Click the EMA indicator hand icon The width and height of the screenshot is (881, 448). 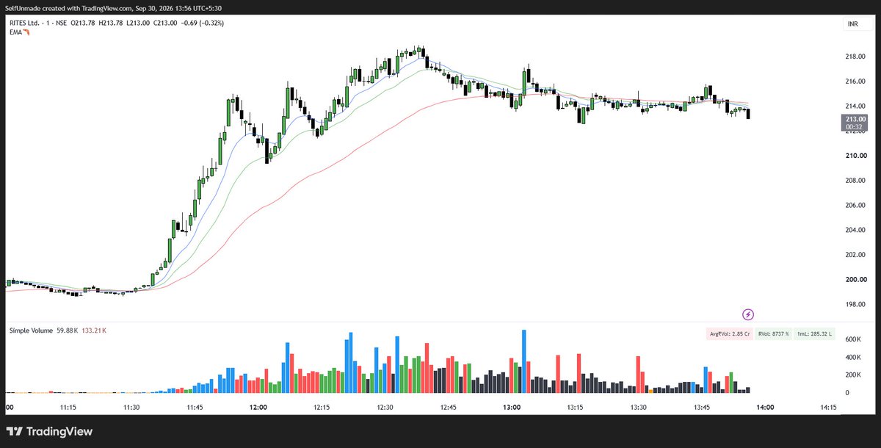pyautogui.click(x=26, y=32)
